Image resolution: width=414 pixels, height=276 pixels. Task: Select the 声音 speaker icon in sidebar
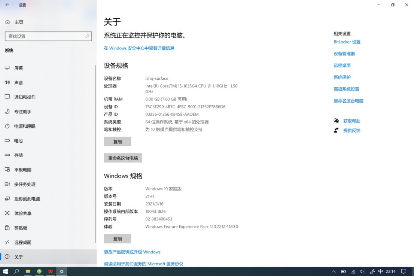(x=7, y=82)
